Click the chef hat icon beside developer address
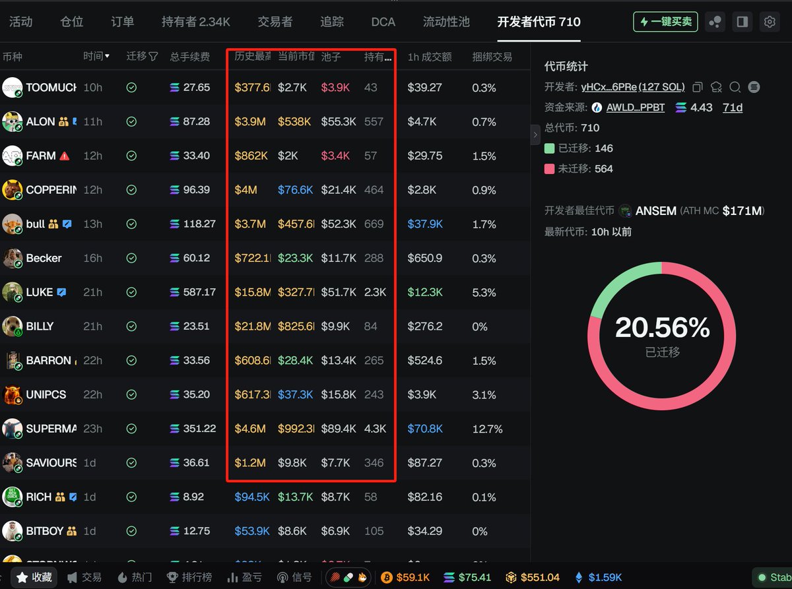792x589 pixels. 716,87
